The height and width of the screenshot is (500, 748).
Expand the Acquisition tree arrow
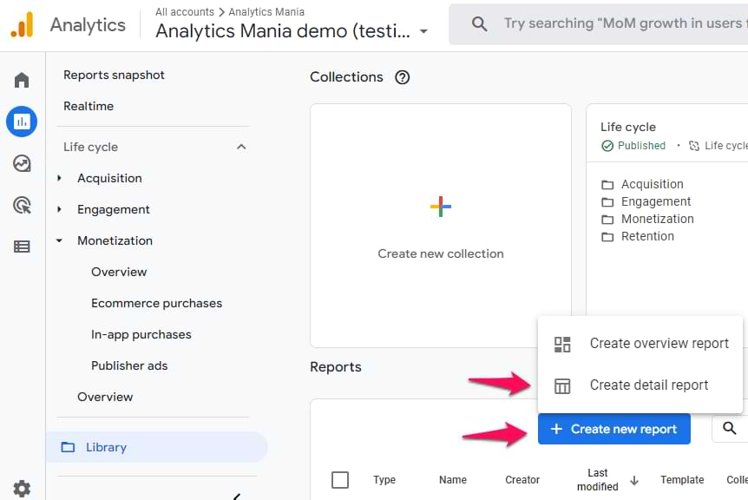coord(59,178)
